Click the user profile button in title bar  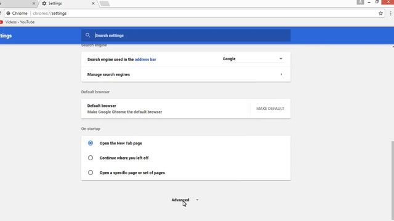(x=360, y=2)
